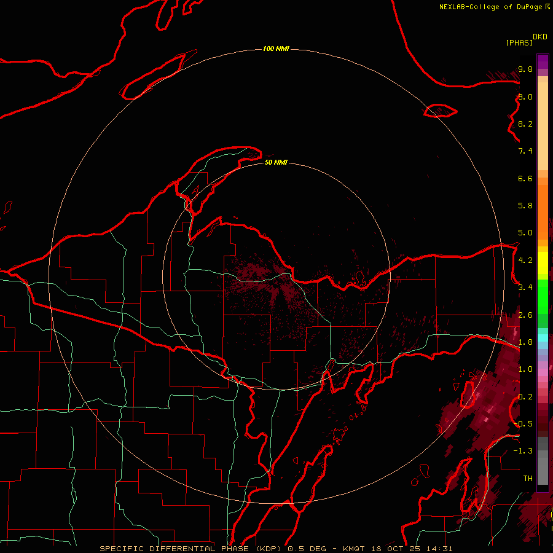
Task: Click the 6.6 value on the color scale
Action: click(x=525, y=178)
